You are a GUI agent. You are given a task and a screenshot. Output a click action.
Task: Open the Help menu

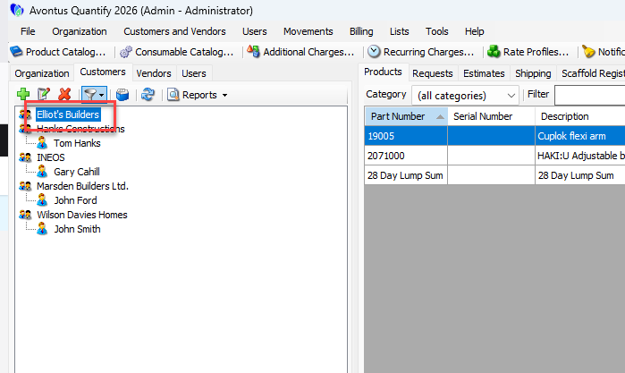[474, 31]
